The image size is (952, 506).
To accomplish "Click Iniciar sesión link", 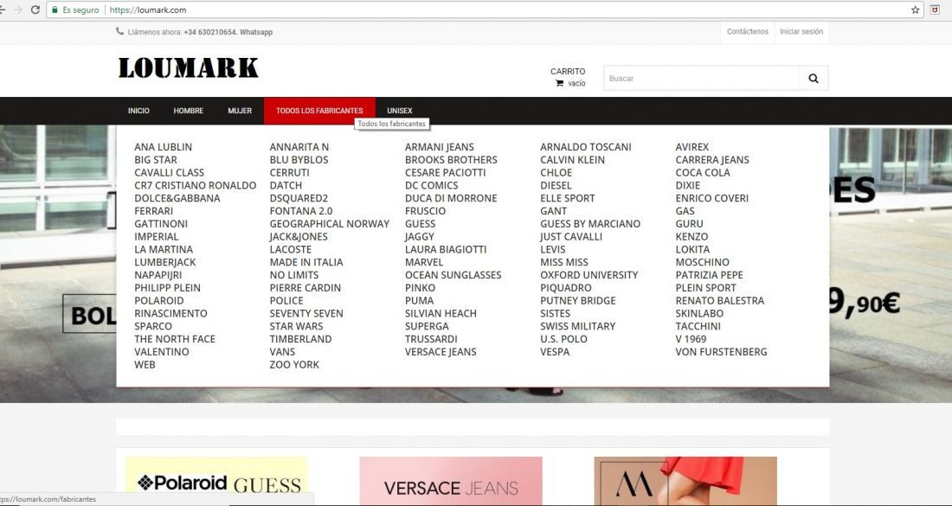I will 801,31.
